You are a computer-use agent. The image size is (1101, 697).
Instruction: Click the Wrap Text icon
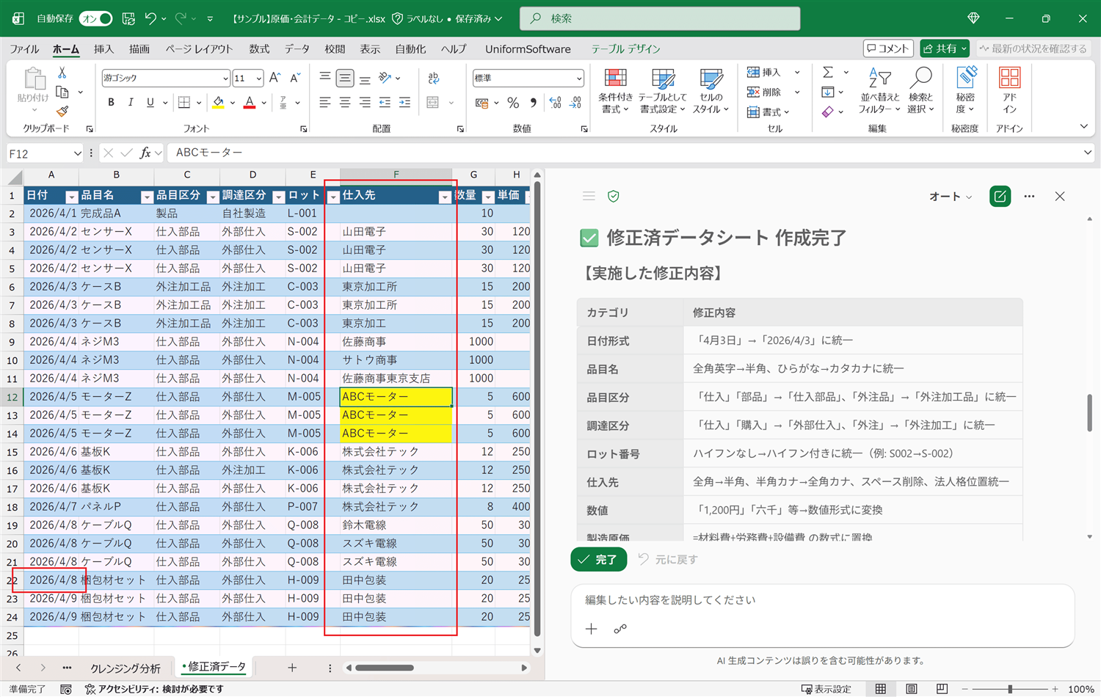coord(433,78)
